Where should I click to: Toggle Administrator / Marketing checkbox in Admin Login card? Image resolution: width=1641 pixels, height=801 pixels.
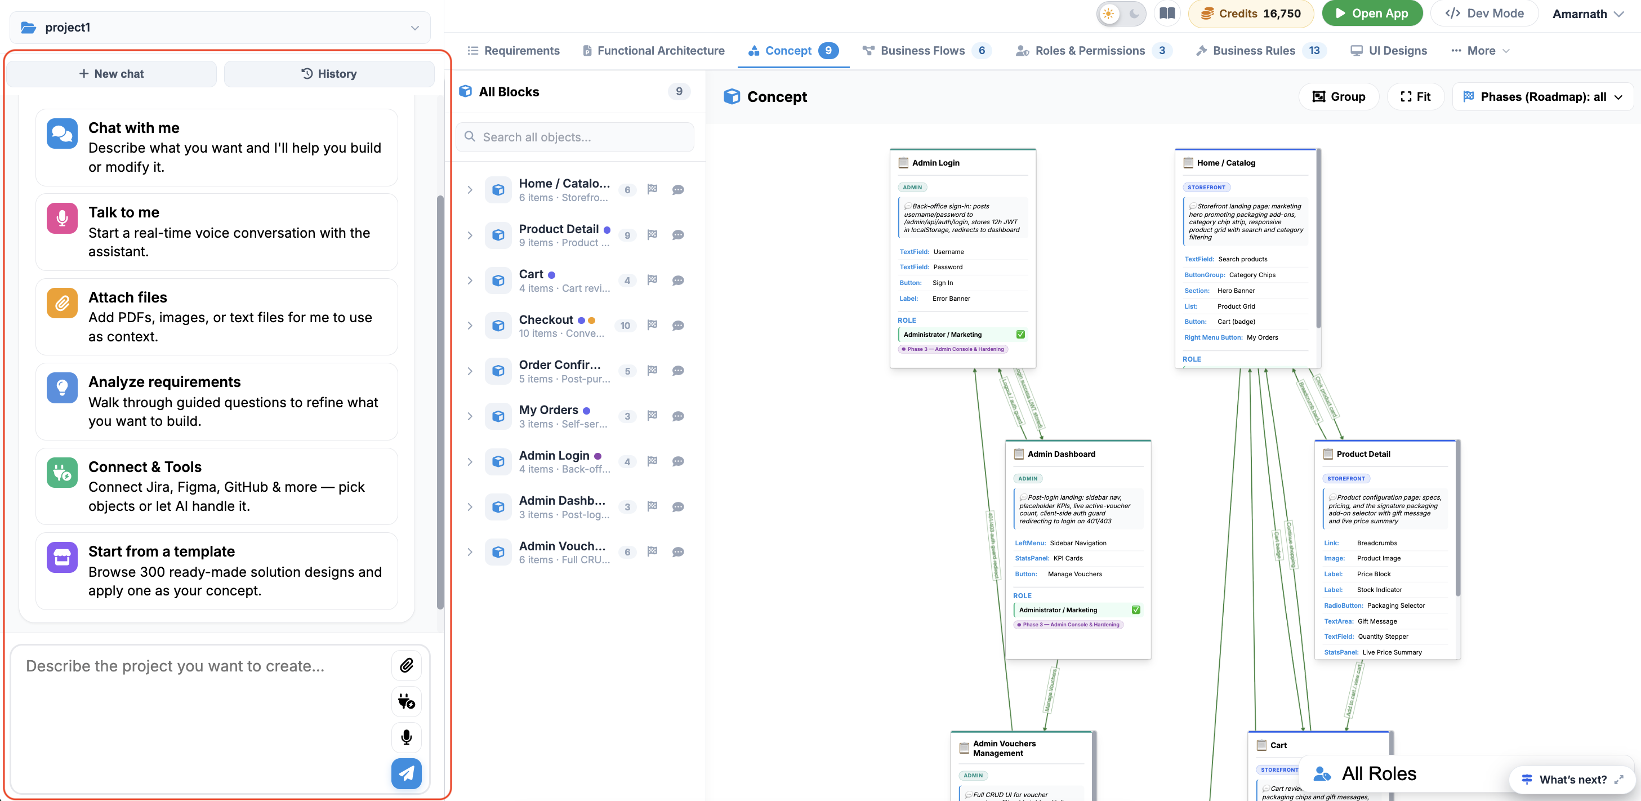pos(1020,335)
